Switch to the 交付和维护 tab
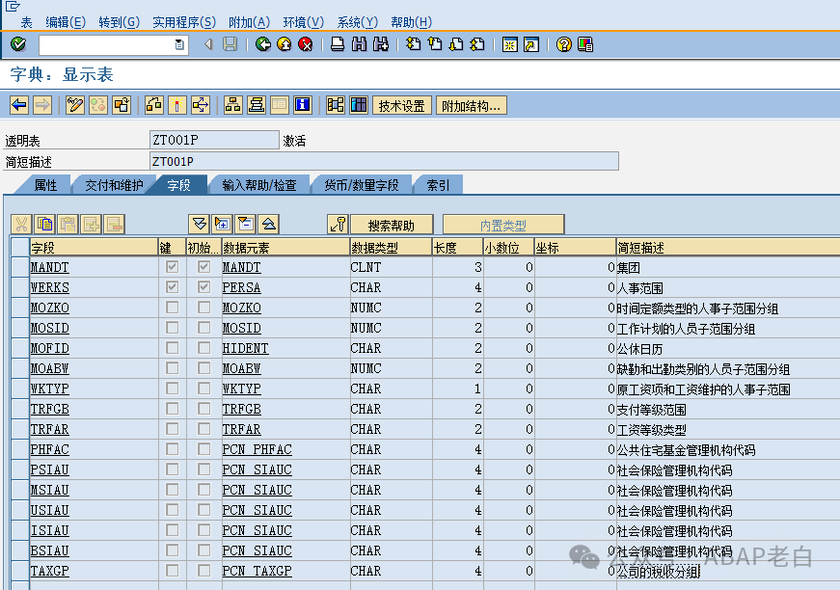This screenshot has width=840, height=590. (x=114, y=185)
